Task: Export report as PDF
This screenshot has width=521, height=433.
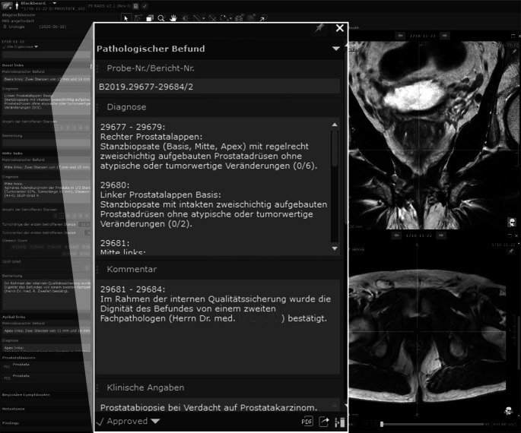Action: point(307,422)
